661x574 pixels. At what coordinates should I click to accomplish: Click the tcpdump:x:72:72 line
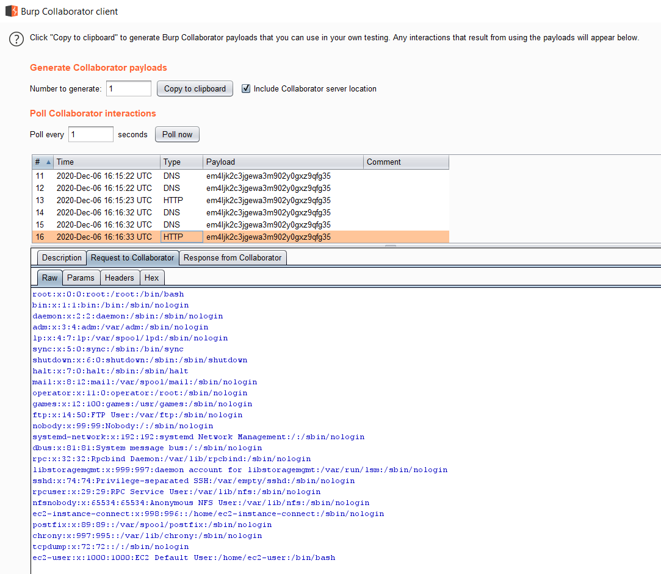(110, 547)
